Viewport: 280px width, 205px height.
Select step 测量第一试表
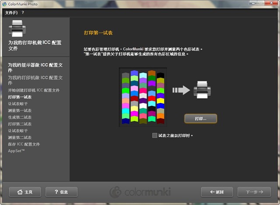(x=20, y=111)
